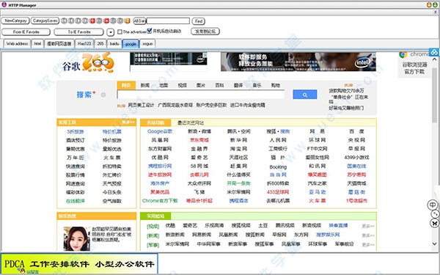Switch to the html tab
440x275 pixels.
37,44
